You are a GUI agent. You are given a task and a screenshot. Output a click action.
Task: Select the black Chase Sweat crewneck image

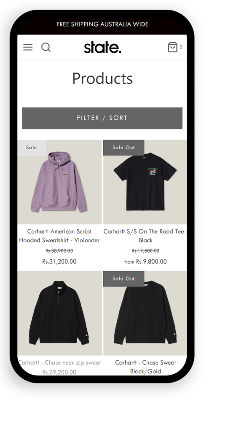tap(145, 313)
